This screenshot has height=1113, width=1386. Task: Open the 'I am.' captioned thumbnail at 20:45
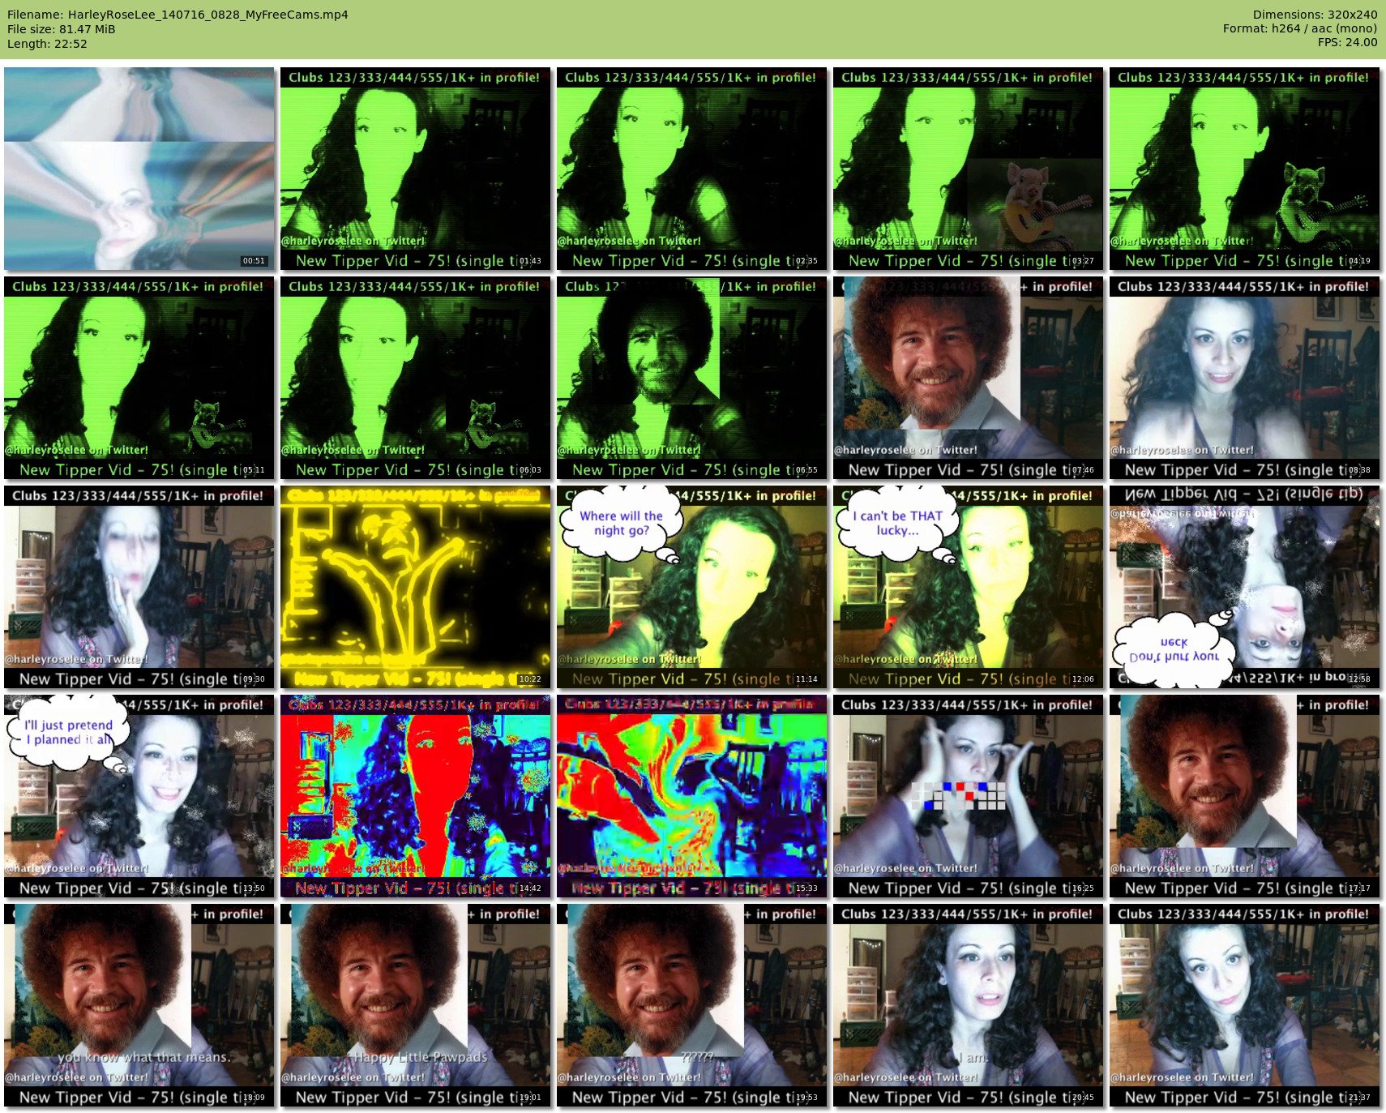pos(968,1005)
